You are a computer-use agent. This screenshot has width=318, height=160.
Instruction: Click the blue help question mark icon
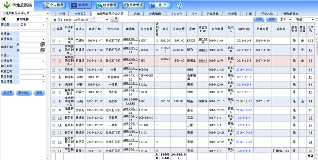tap(180, 6)
